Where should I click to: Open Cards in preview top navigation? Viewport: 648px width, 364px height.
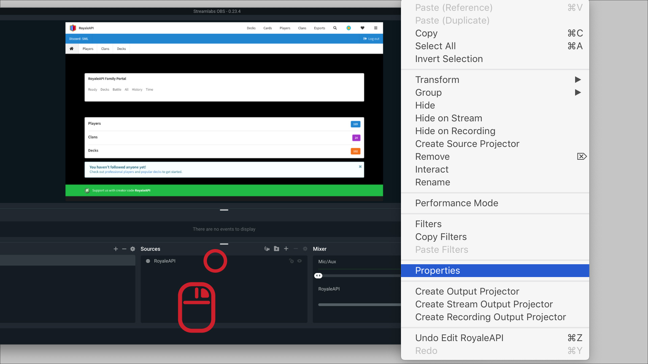click(x=268, y=28)
